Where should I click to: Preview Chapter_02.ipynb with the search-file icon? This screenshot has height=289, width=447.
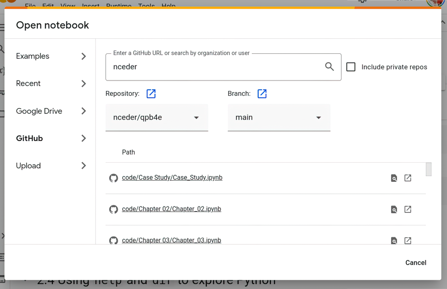pos(394,209)
